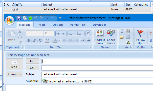Screen dimensions: 153x91
Task: Center the text
Action: click(71, 40)
